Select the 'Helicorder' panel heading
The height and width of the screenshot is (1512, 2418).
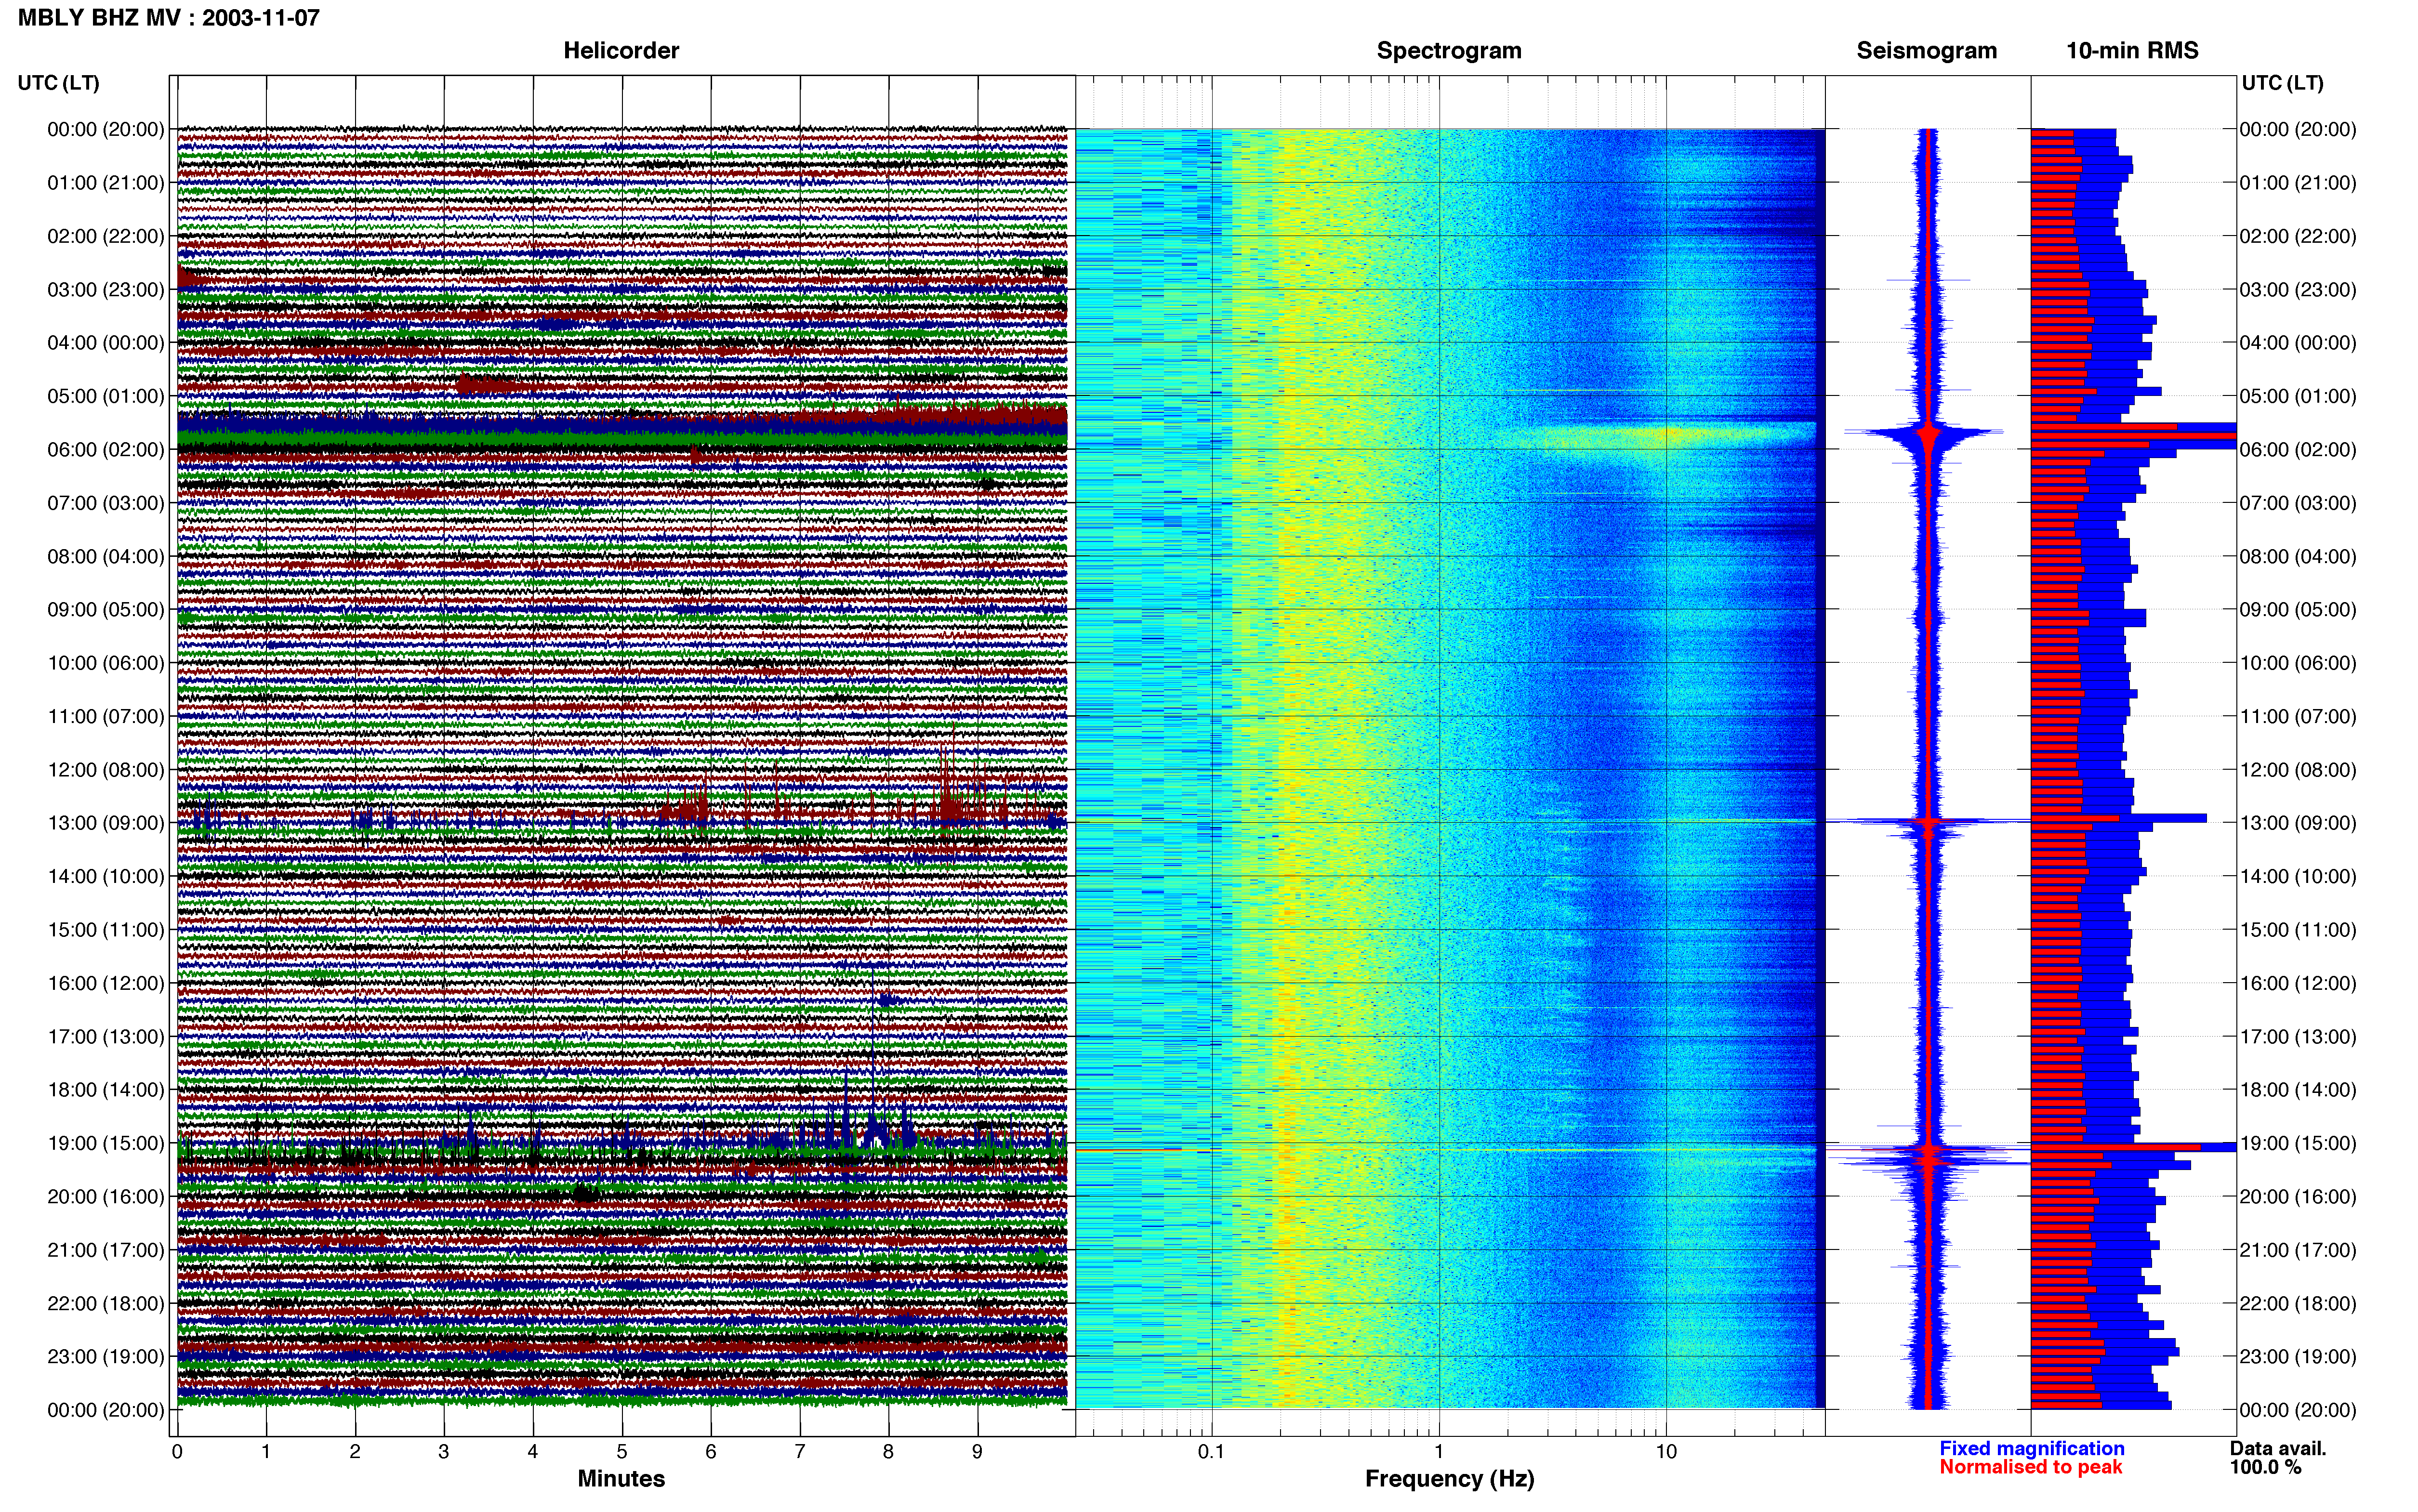[621, 51]
